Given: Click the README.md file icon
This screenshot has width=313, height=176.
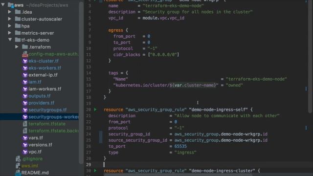Looking at the screenshot, I should [18, 173].
